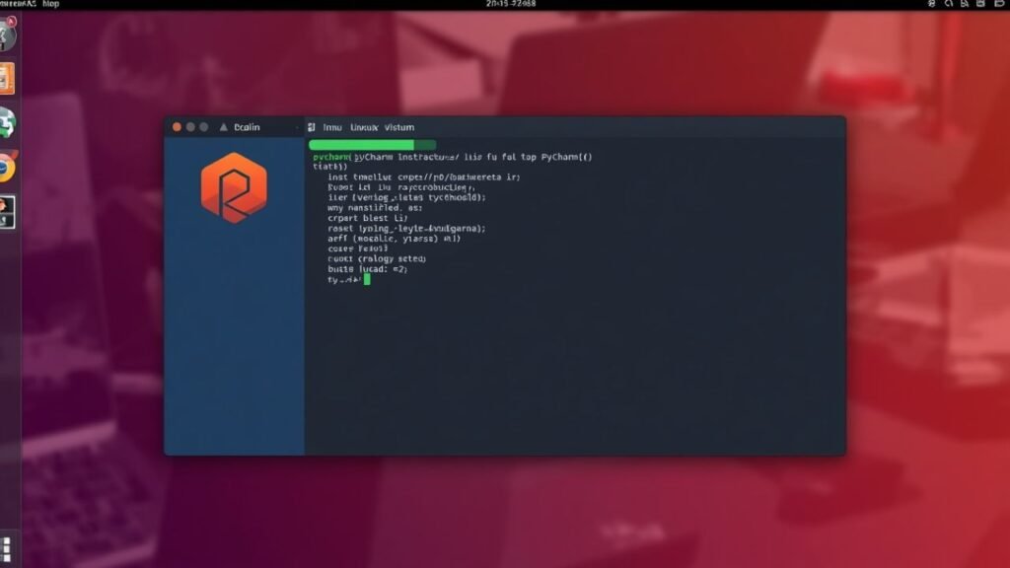Click first system tray icon in top bar
This screenshot has width=1010, height=568.
[x=931, y=4]
